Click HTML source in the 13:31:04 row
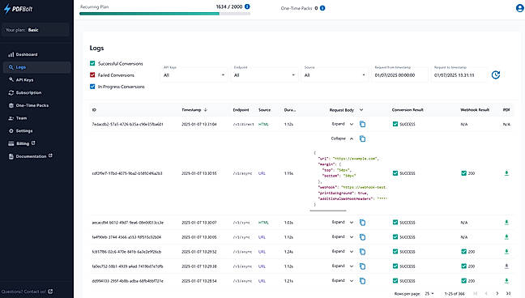 [x=263, y=124]
